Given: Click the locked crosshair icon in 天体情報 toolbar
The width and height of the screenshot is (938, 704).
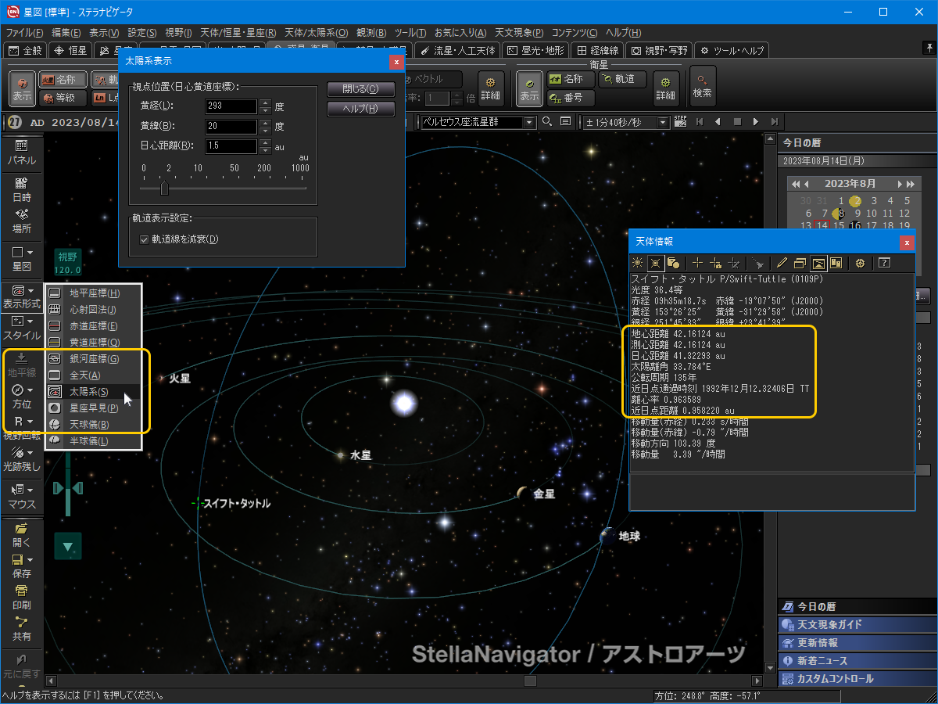Looking at the screenshot, I should (715, 263).
